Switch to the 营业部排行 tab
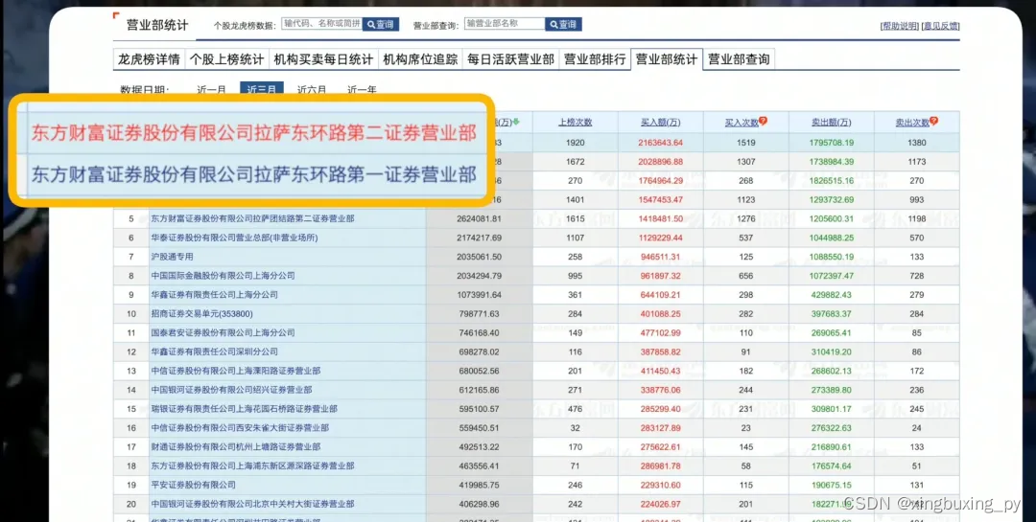 click(x=595, y=59)
